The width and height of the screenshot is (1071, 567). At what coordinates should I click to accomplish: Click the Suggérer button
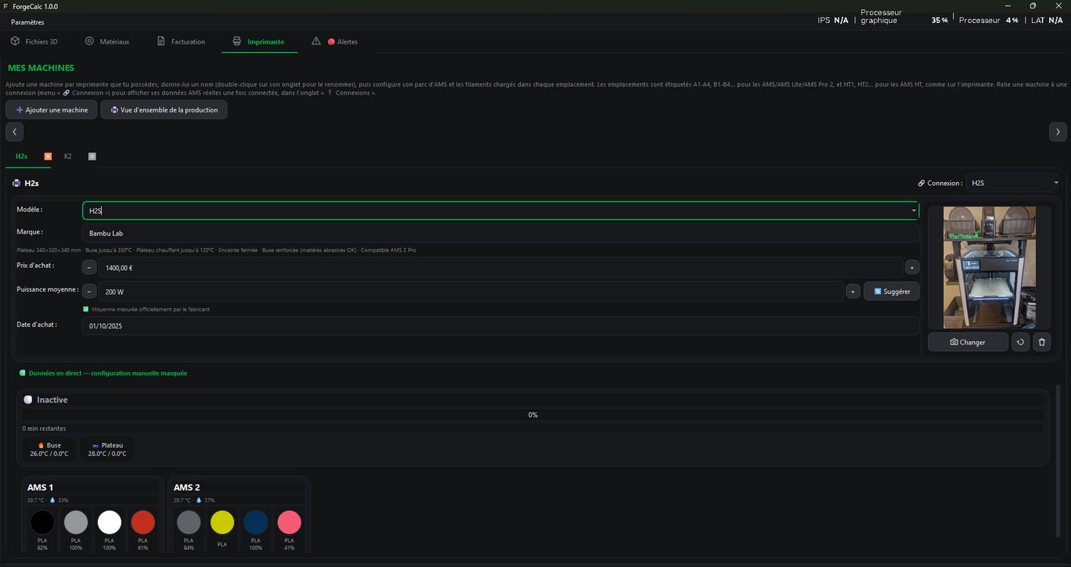point(891,292)
